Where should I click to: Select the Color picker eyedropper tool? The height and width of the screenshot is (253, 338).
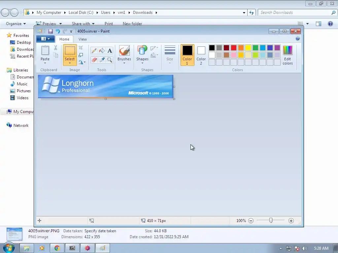coord(102,60)
